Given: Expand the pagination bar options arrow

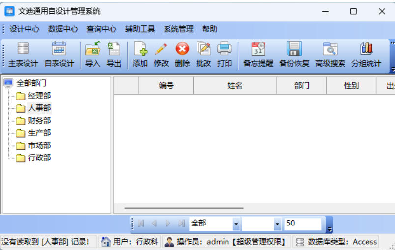Looking at the screenshot, I should click(x=330, y=229).
